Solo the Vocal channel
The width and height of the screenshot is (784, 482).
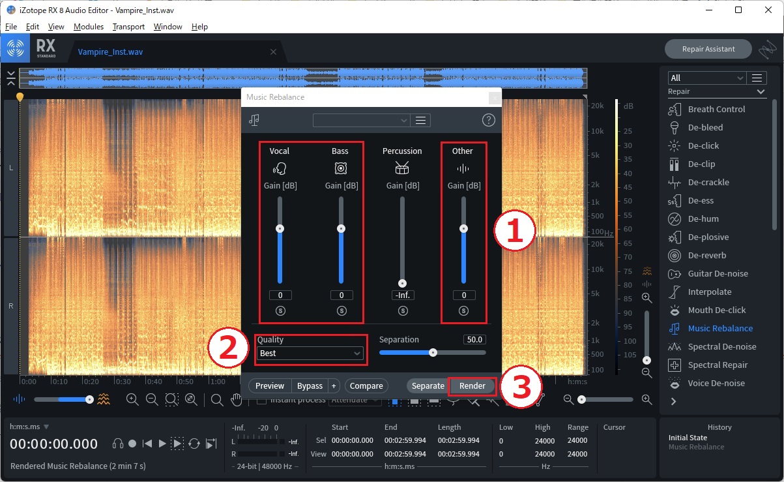pyautogui.click(x=280, y=311)
